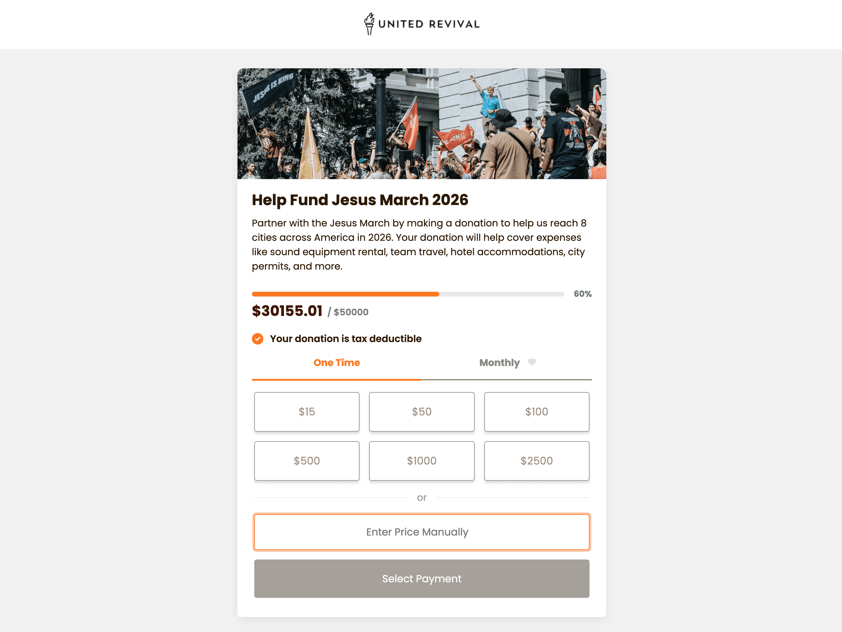Click the orange tax deductible checkmark icon

[x=258, y=338]
